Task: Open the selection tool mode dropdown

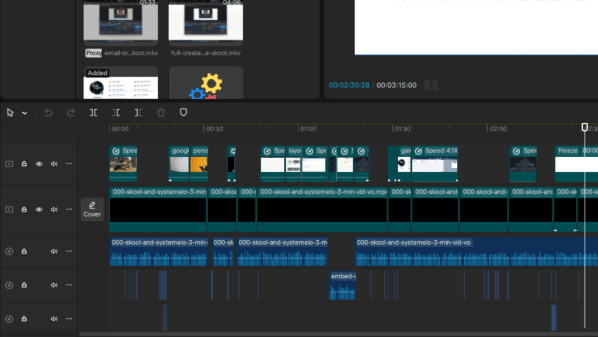Action: coord(25,113)
